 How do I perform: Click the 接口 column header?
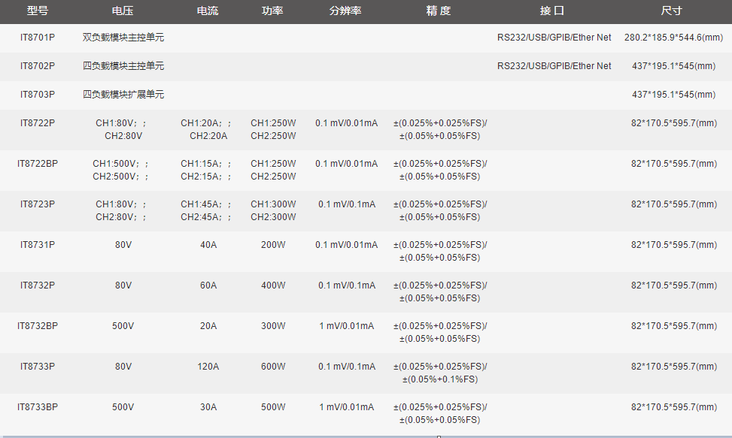554,11
